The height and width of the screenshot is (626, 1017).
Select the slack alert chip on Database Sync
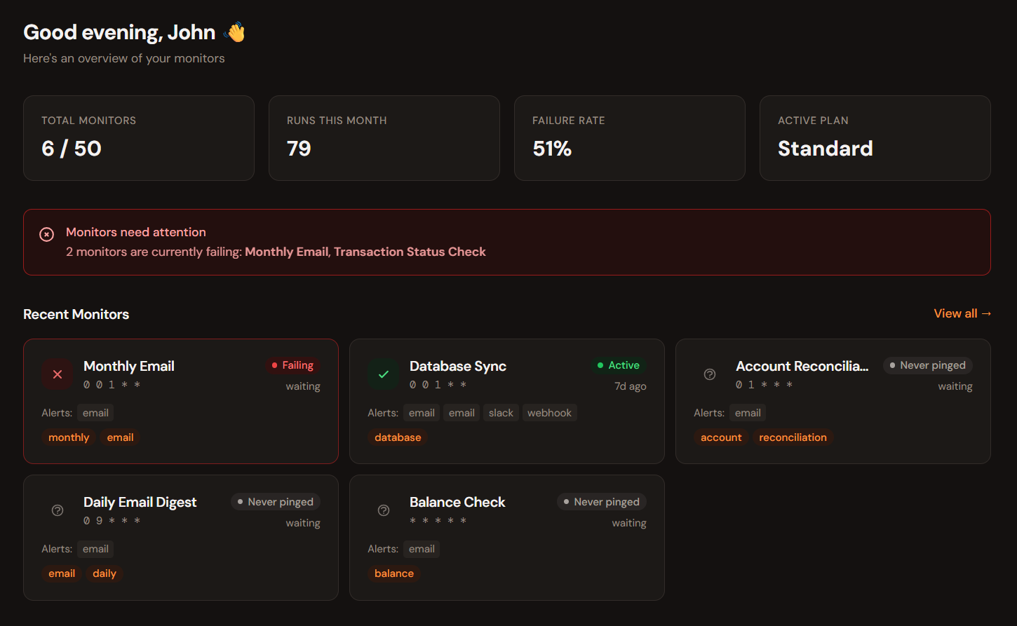501,412
